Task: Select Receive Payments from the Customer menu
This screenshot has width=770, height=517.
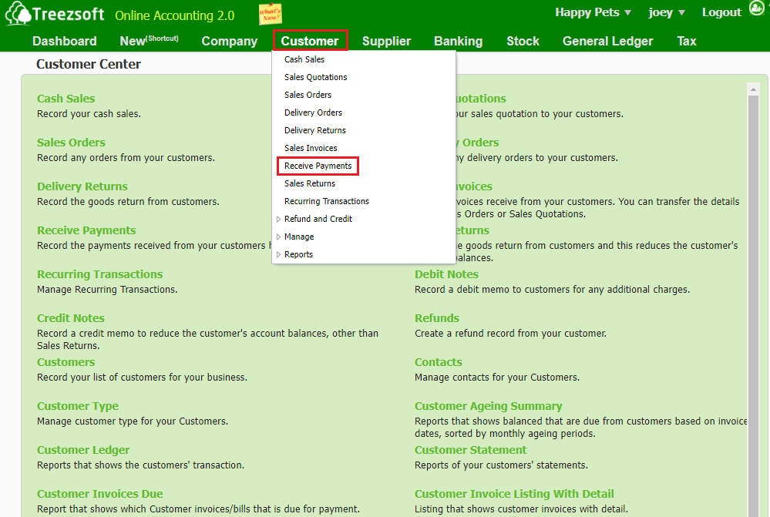Action: [318, 166]
